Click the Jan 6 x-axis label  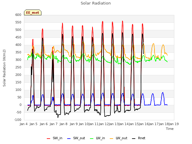click(x=44, y=124)
